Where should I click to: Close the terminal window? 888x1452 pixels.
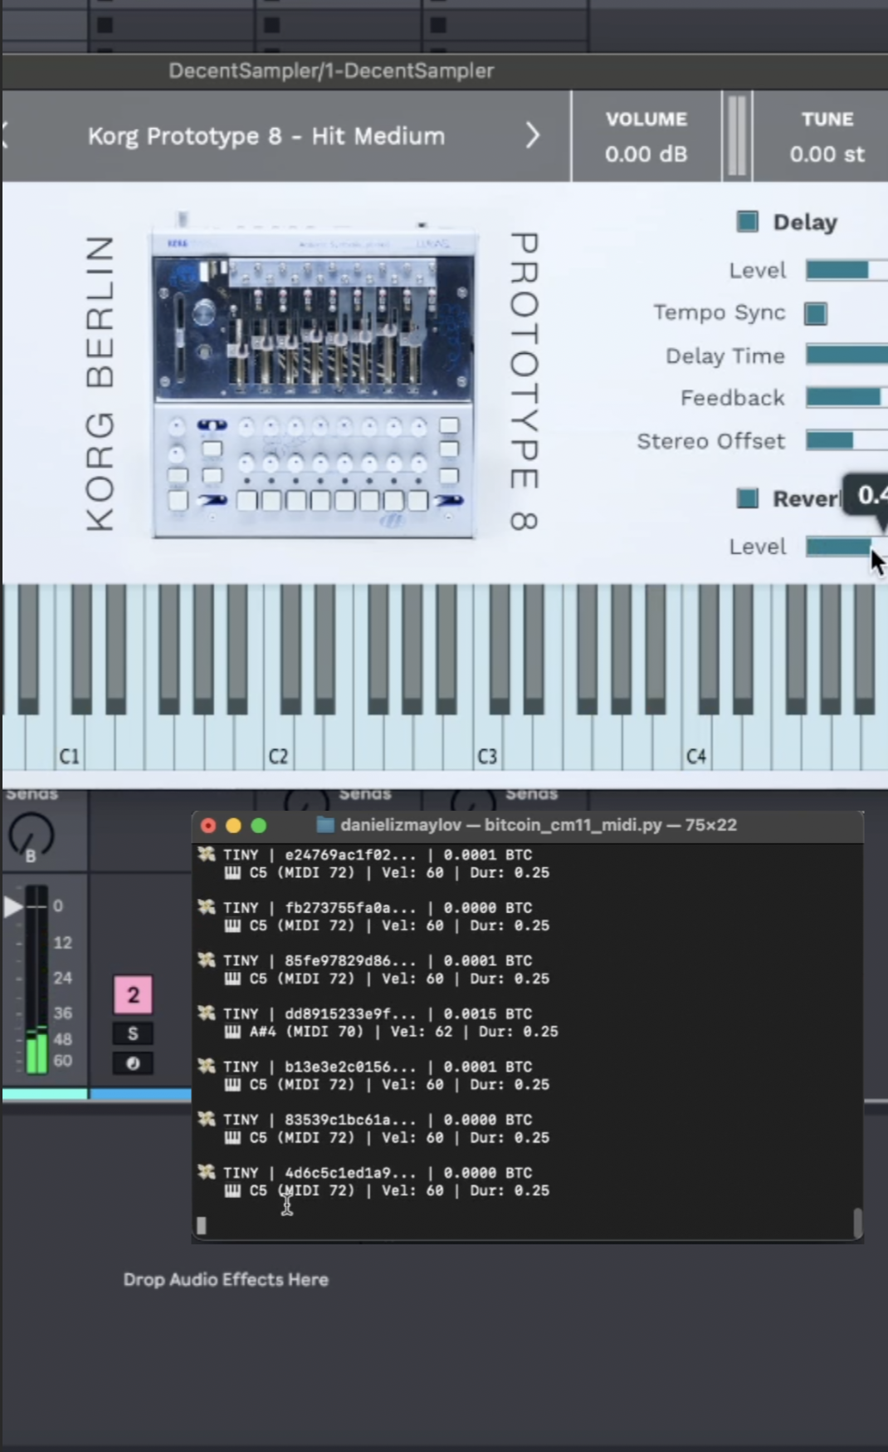point(208,825)
